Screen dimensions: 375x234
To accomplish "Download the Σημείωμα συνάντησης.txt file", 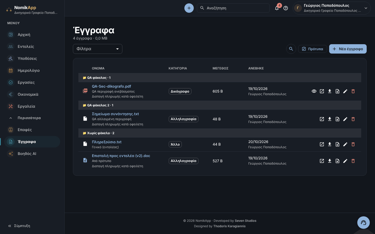I will (330, 119).
